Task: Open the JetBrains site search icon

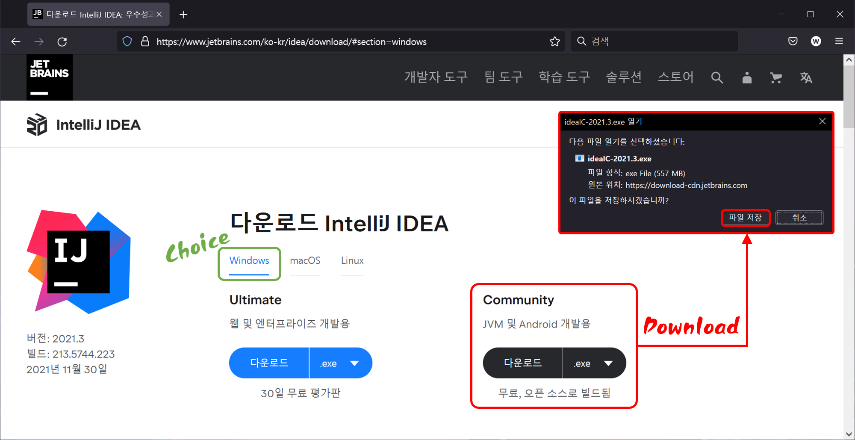Action: (717, 77)
